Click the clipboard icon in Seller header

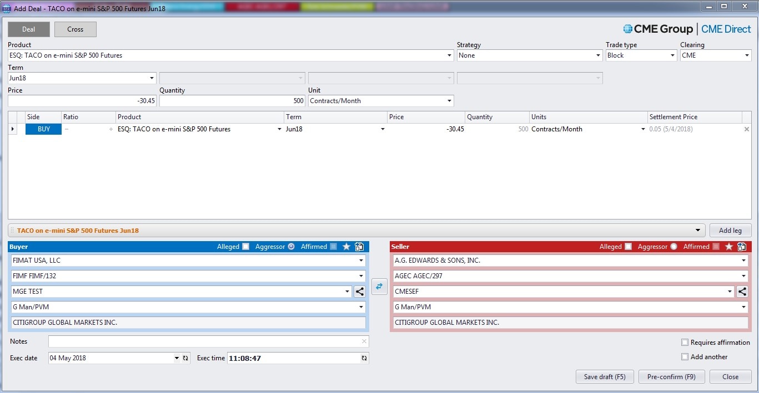point(741,247)
